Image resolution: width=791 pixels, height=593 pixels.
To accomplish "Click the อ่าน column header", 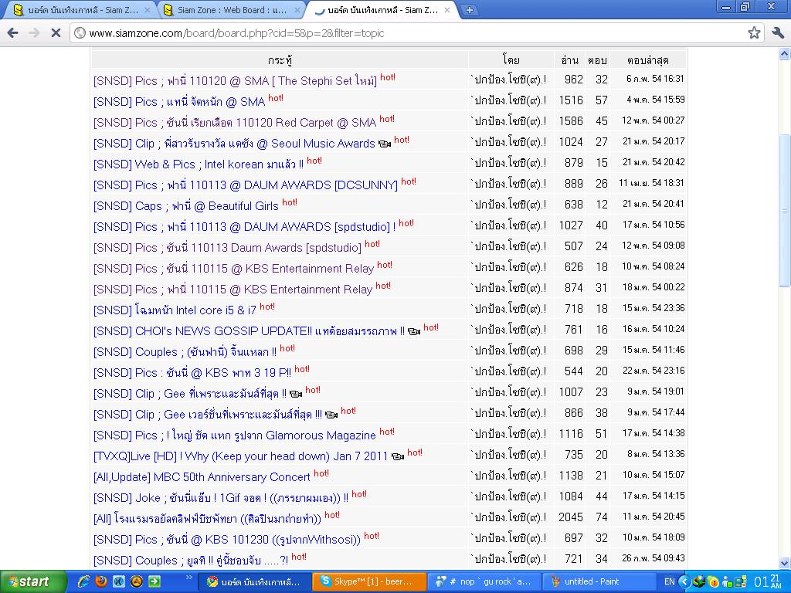I will click(x=569, y=60).
